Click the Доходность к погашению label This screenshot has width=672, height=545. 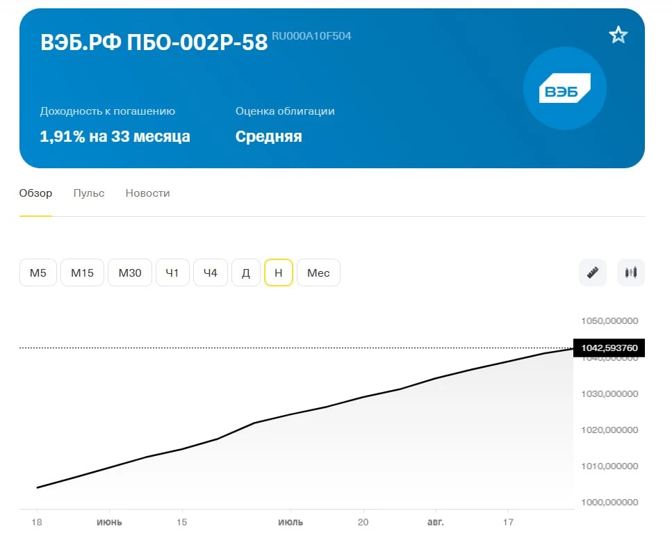click(x=108, y=111)
